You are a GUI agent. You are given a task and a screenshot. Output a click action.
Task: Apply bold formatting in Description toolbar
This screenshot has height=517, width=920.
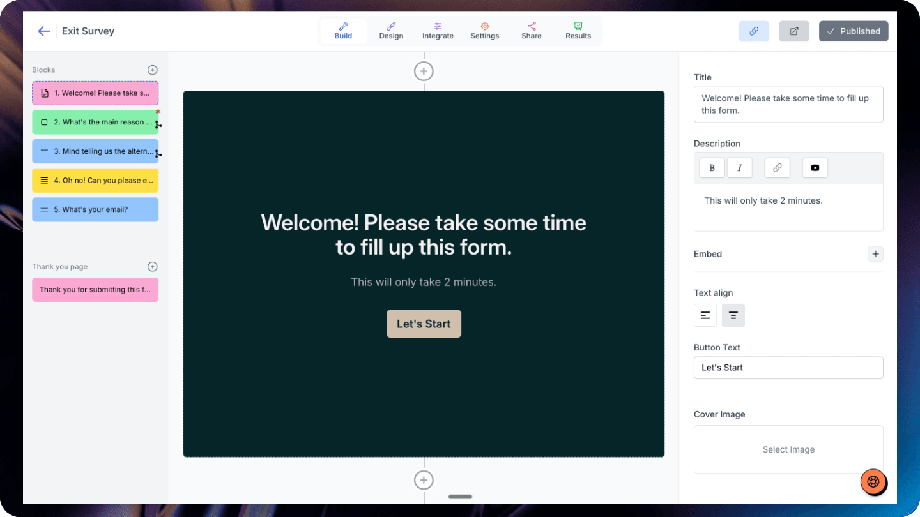(712, 168)
